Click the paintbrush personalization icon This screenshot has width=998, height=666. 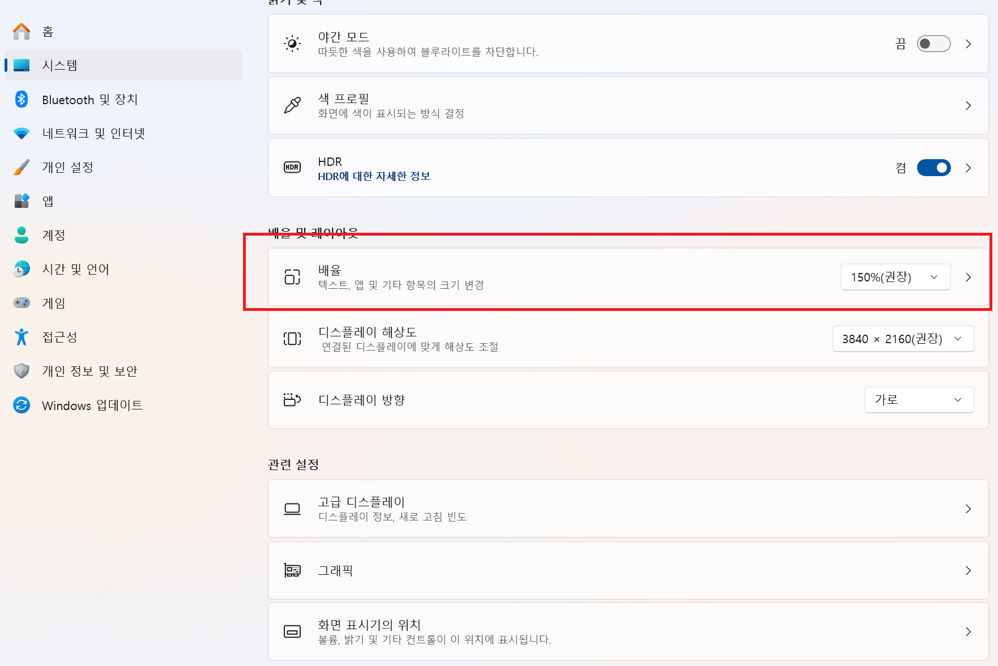point(22,167)
